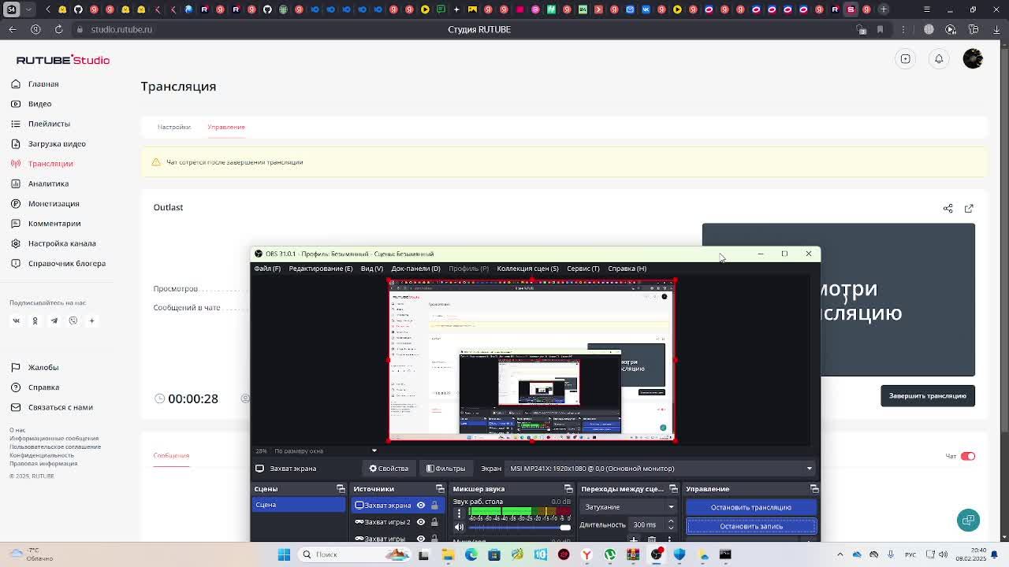Click the browser address bar studio.rutube.ru

pyautogui.click(x=121, y=29)
